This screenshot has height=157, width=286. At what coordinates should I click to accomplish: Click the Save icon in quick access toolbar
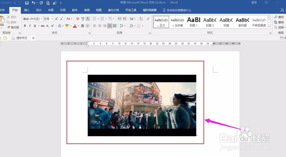27,3
